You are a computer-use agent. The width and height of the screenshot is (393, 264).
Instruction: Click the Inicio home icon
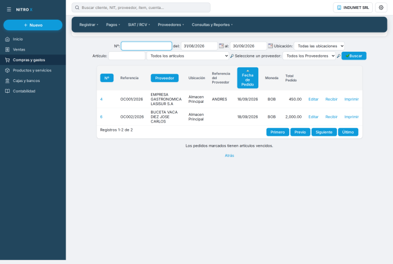pyautogui.click(x=7, y=39)
